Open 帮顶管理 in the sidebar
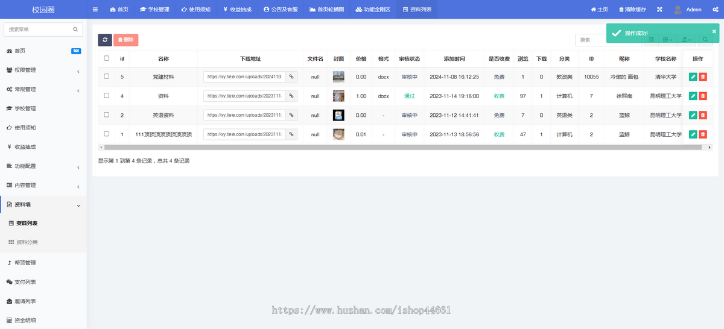The height and width of the screenshot is (329, 724). click(43, 263)
